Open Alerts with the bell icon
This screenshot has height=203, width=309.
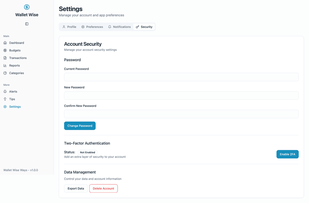tap(5, 91)
